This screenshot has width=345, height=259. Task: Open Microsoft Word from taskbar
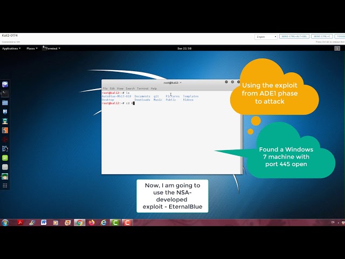pyautogui.click(x=44, y=222)
